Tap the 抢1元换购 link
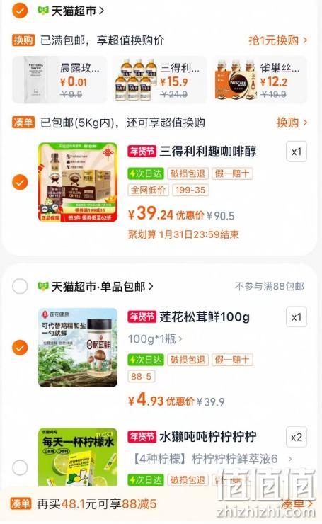 (x=278, y=40)
